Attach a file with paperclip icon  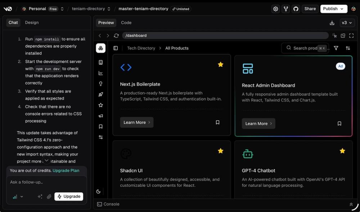tap(49, 197)
